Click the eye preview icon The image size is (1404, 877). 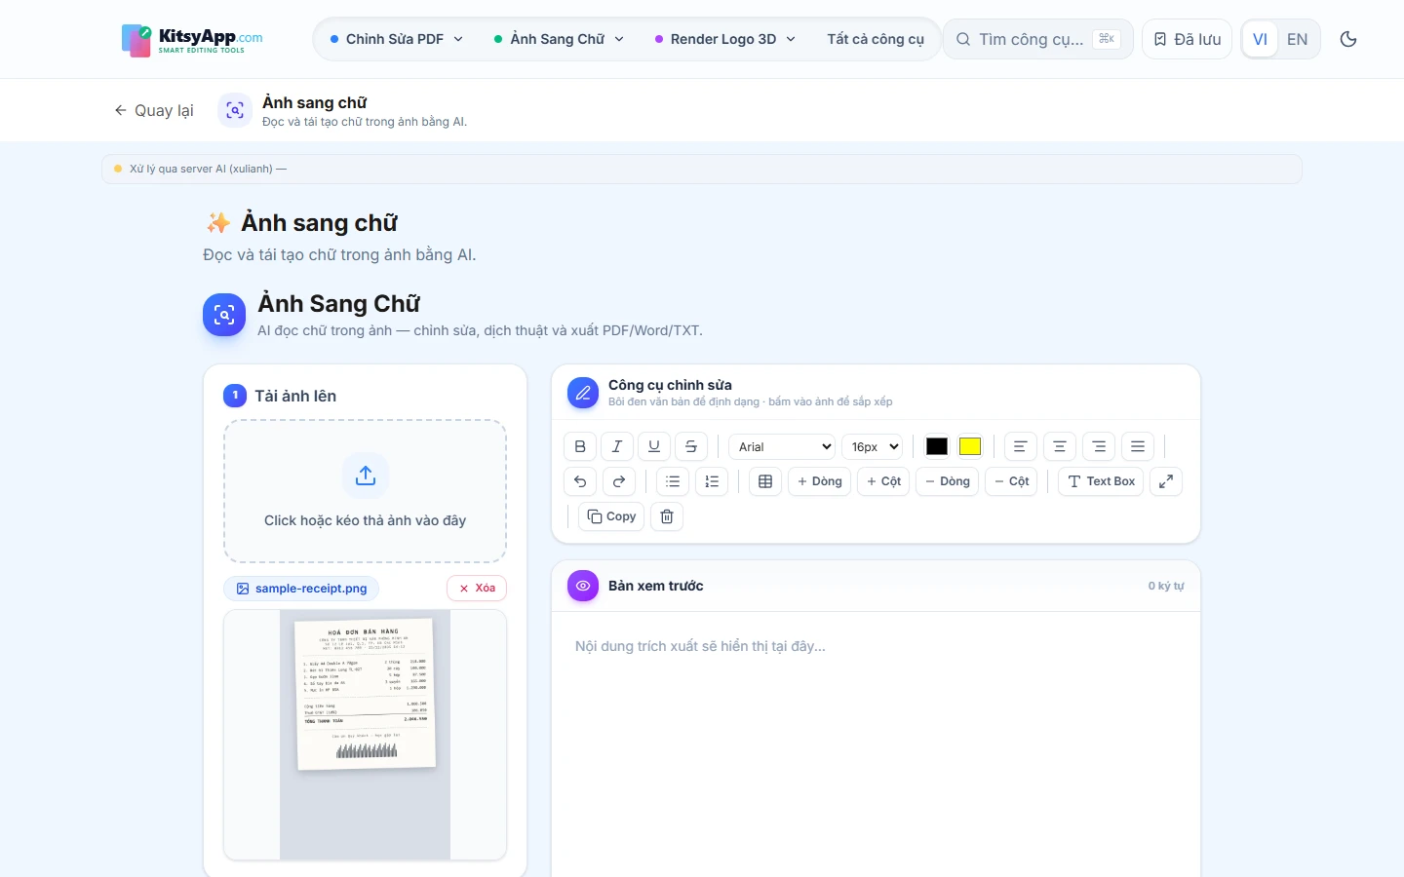[x=583, y=586]
